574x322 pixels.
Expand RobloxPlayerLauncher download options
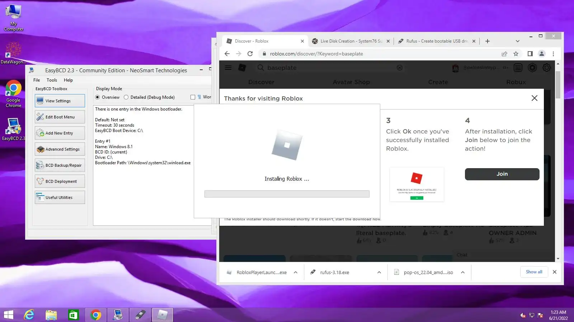[295, 272]
